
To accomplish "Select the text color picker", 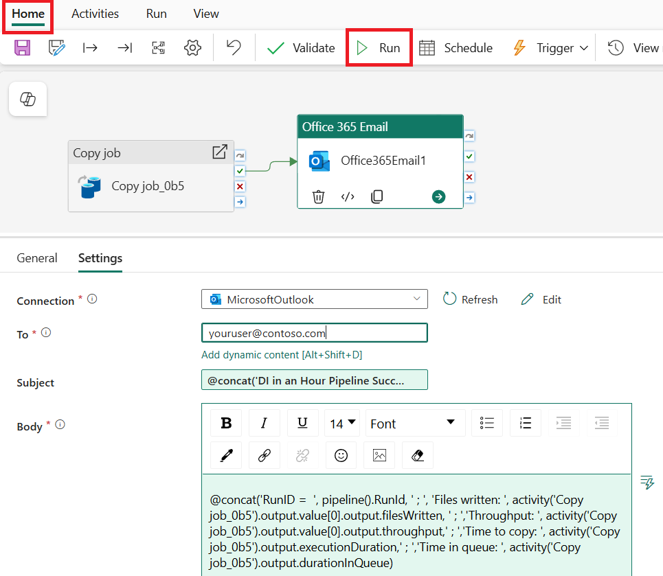I will point(226,454).
